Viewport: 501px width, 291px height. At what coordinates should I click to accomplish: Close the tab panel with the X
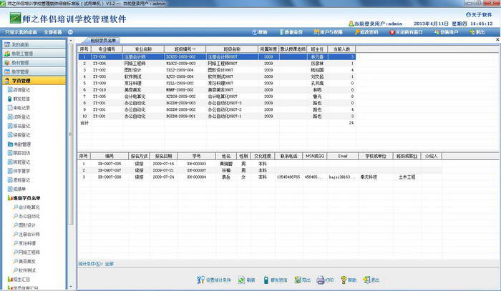497,40
